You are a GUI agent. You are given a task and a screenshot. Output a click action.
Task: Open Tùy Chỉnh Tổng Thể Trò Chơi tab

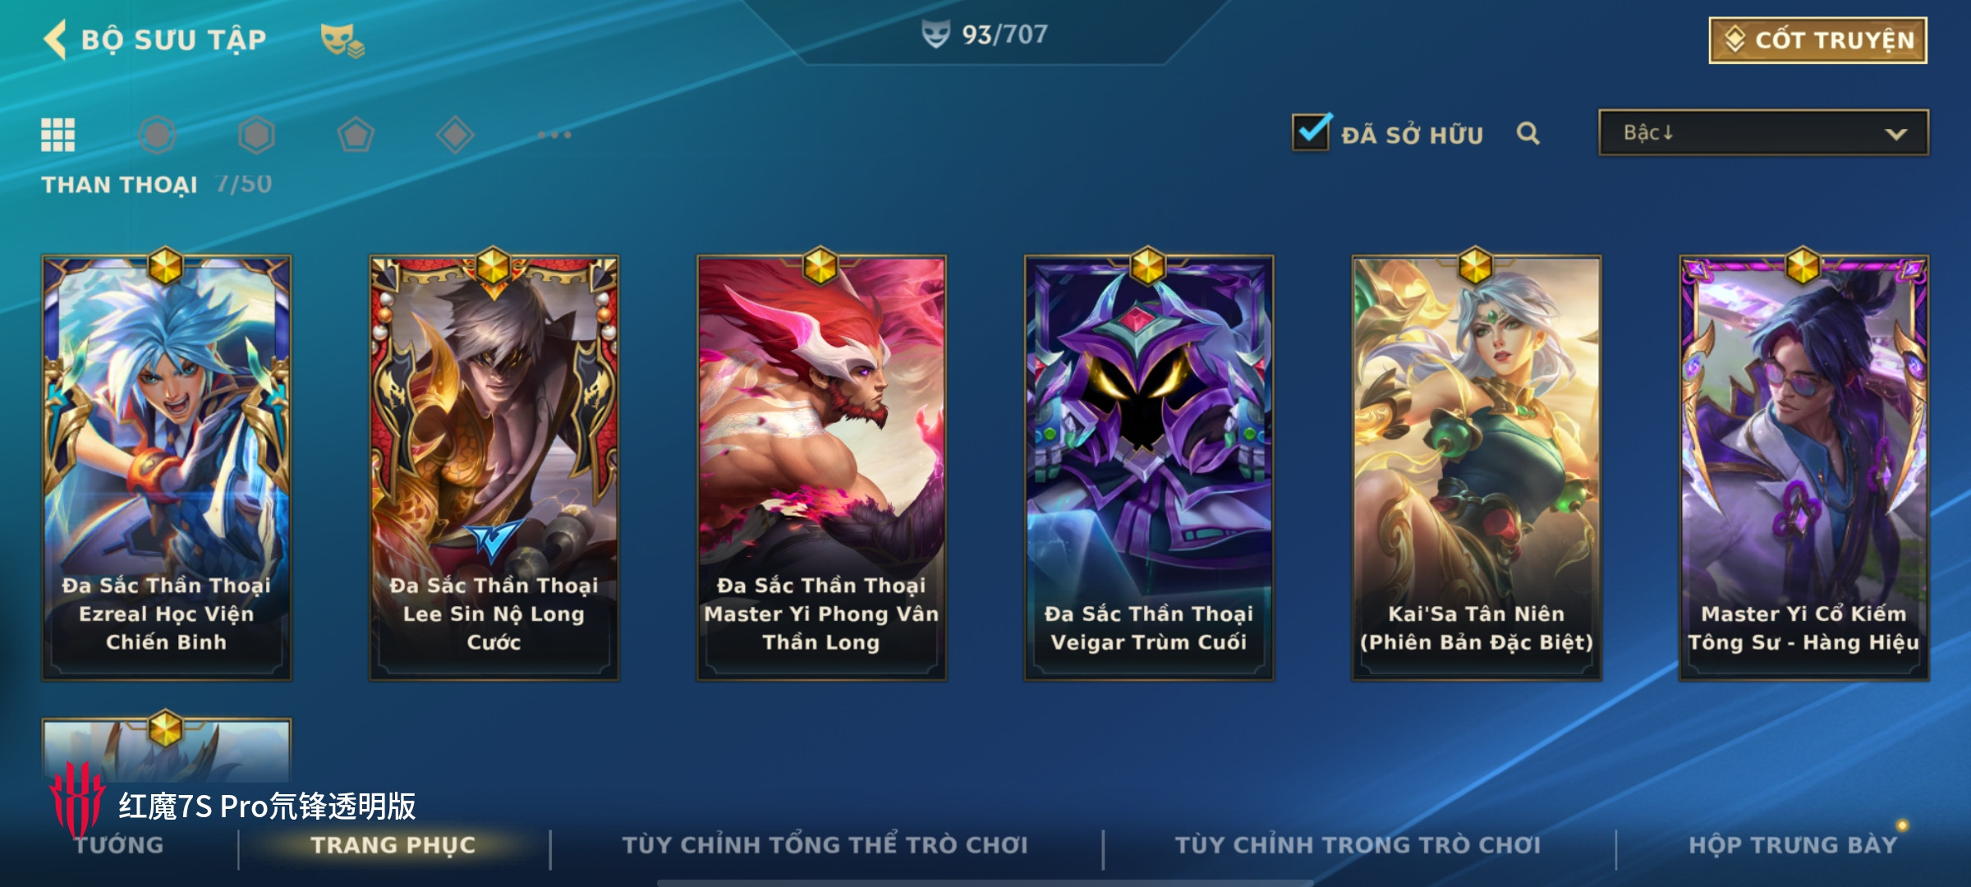(x=825, y=845)
